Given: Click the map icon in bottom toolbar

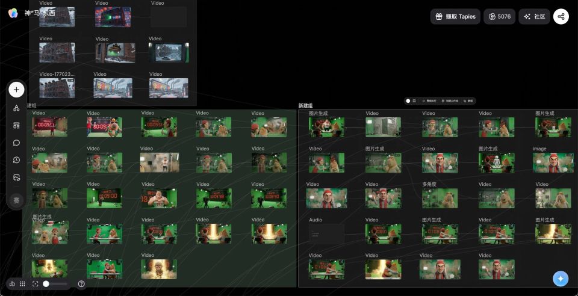Looking at the screenshot, I should 12,284.
